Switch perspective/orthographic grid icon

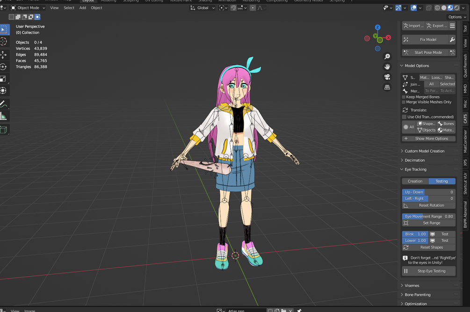(x=387, y=87)
